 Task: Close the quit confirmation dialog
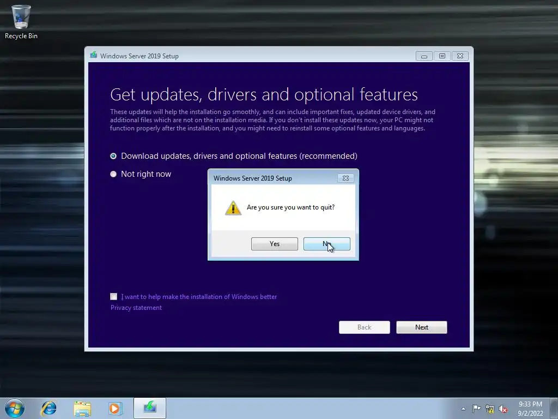coord(345,178)
